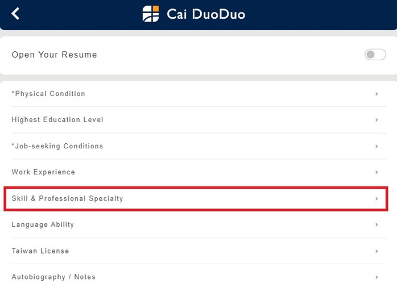397x287 pixels.
Task: Click the chevron next to Job-seeking Conditions
Action: point(377,146)
